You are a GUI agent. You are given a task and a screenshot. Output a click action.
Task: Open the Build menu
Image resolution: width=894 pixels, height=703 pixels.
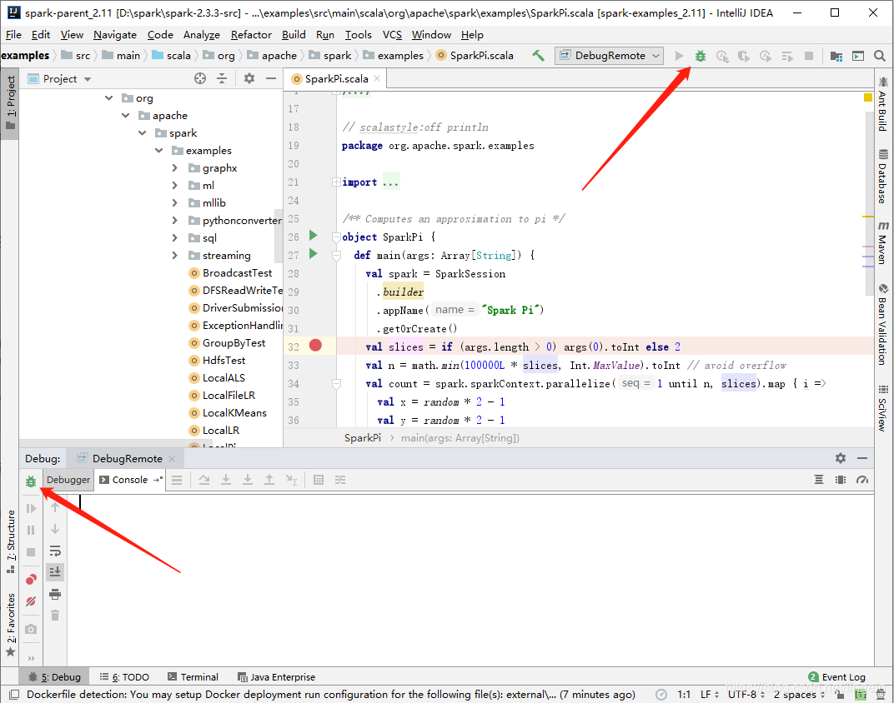point(294,35)
